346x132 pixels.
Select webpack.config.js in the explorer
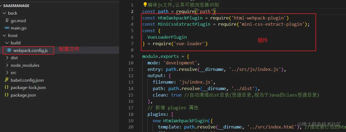coord(30,50)
